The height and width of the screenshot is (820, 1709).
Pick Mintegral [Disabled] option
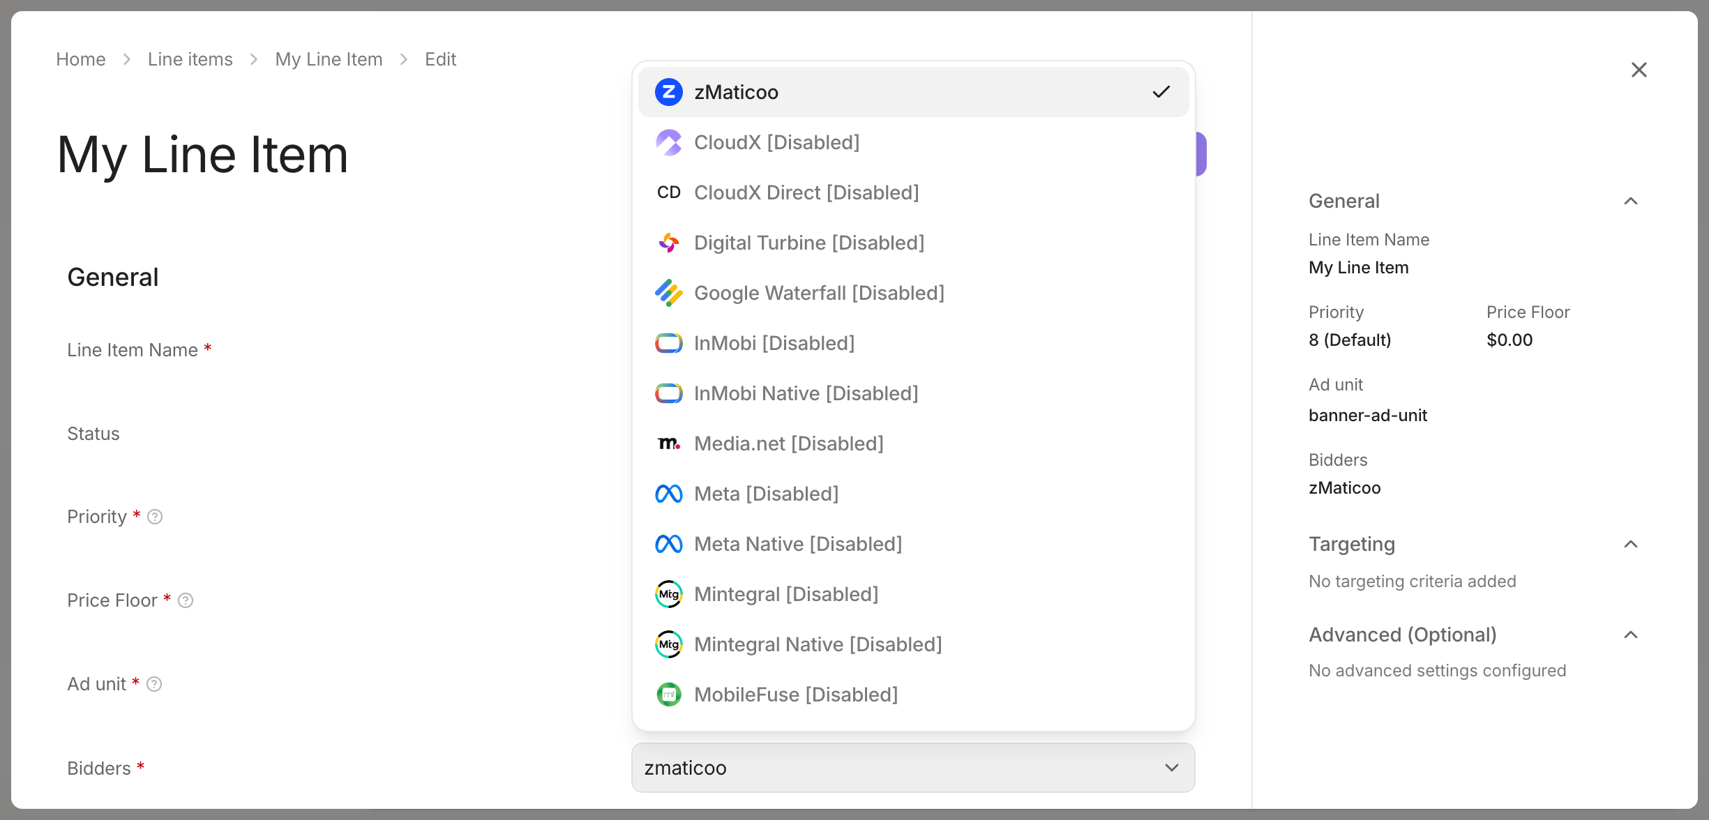coord(913,594)
